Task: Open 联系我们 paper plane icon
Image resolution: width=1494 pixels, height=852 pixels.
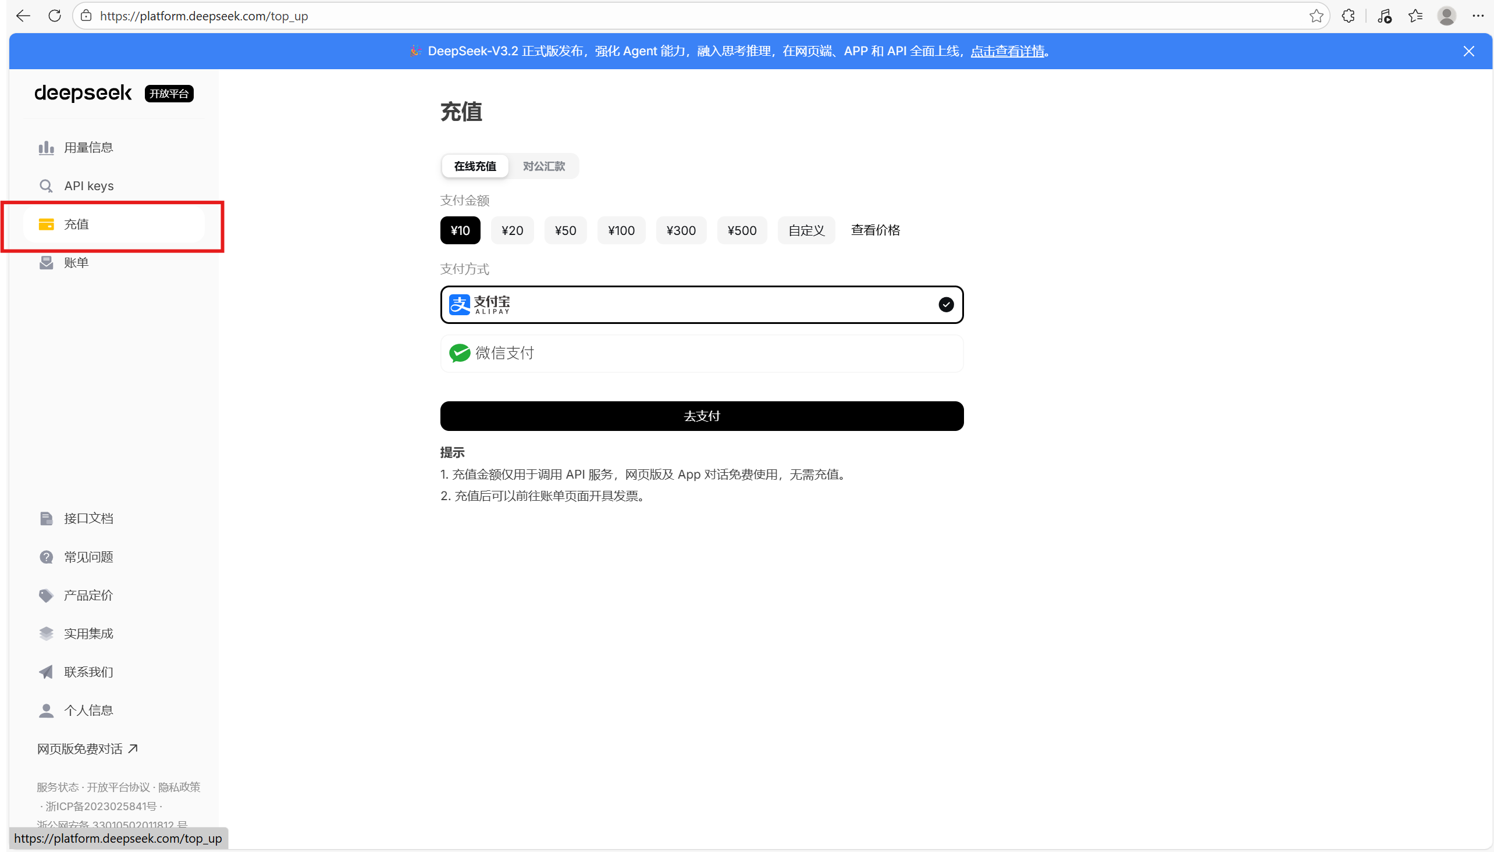Action: click(45, 672)
